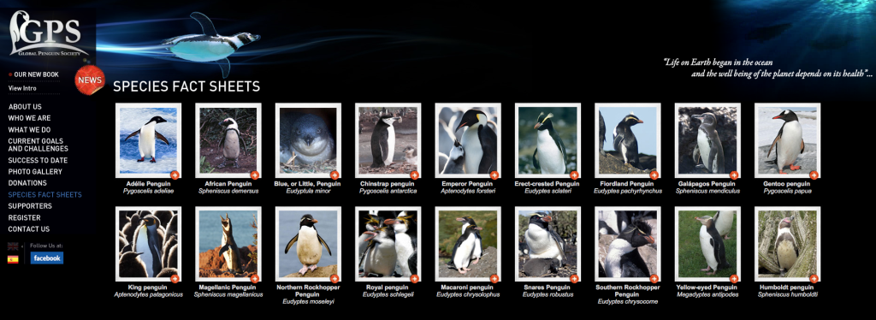Click plus icon on Fiordland Penguin card
The height and width of the screenshot is (320, 876).
pos(654,175)
